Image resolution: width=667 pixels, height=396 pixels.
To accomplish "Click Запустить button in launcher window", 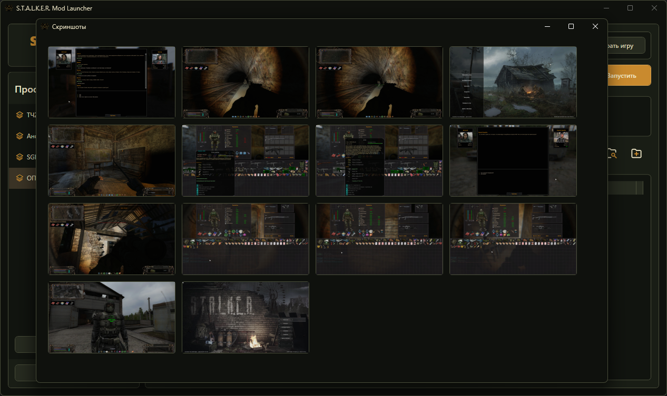I will (x=629, y=75).
